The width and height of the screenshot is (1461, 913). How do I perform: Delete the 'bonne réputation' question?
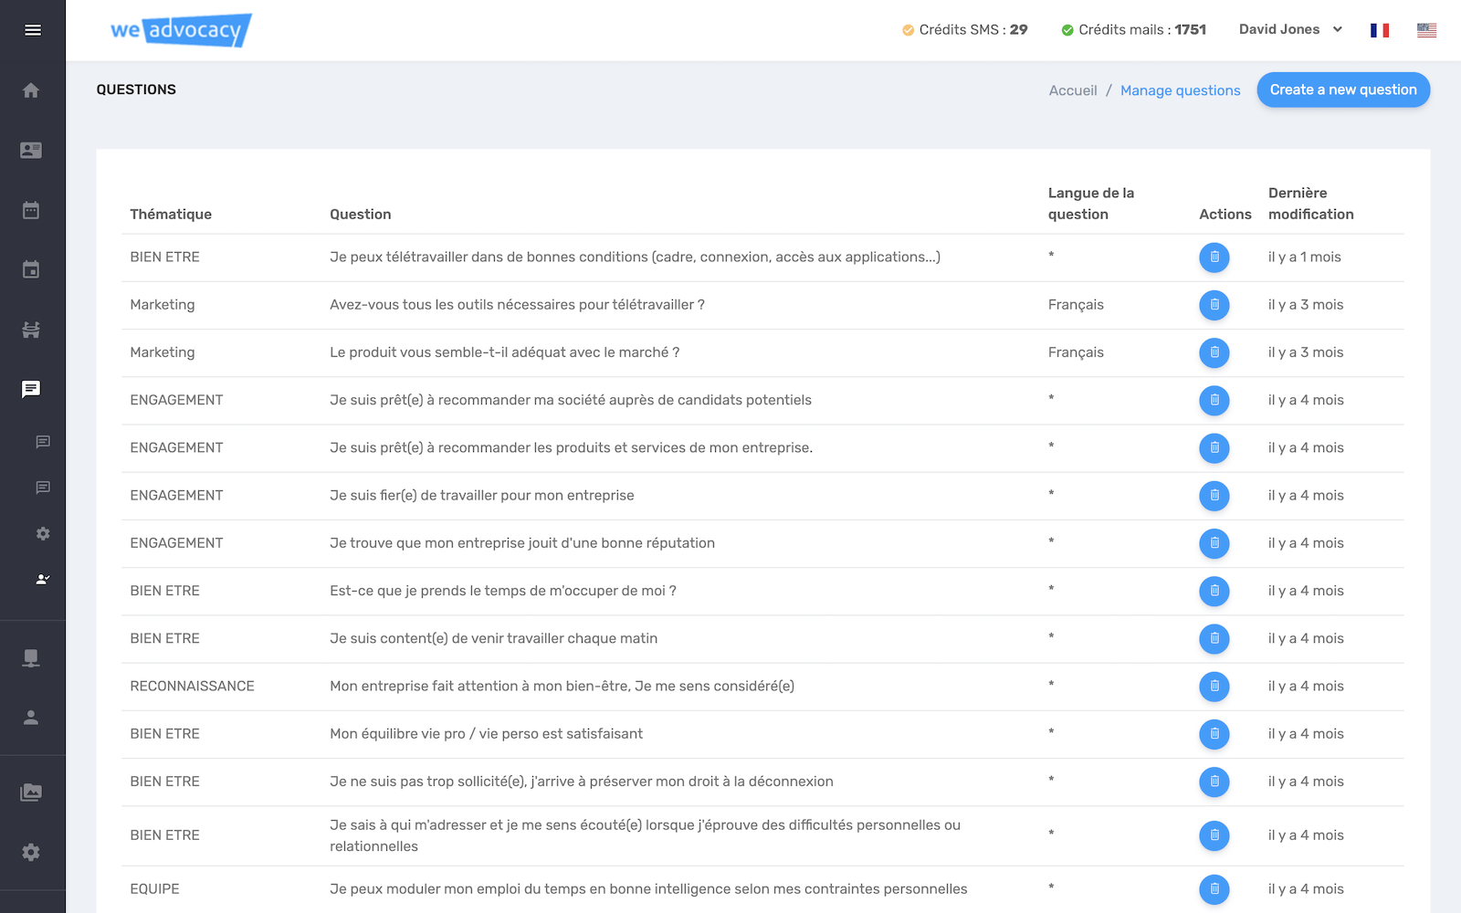click(x=1214, y=543)
